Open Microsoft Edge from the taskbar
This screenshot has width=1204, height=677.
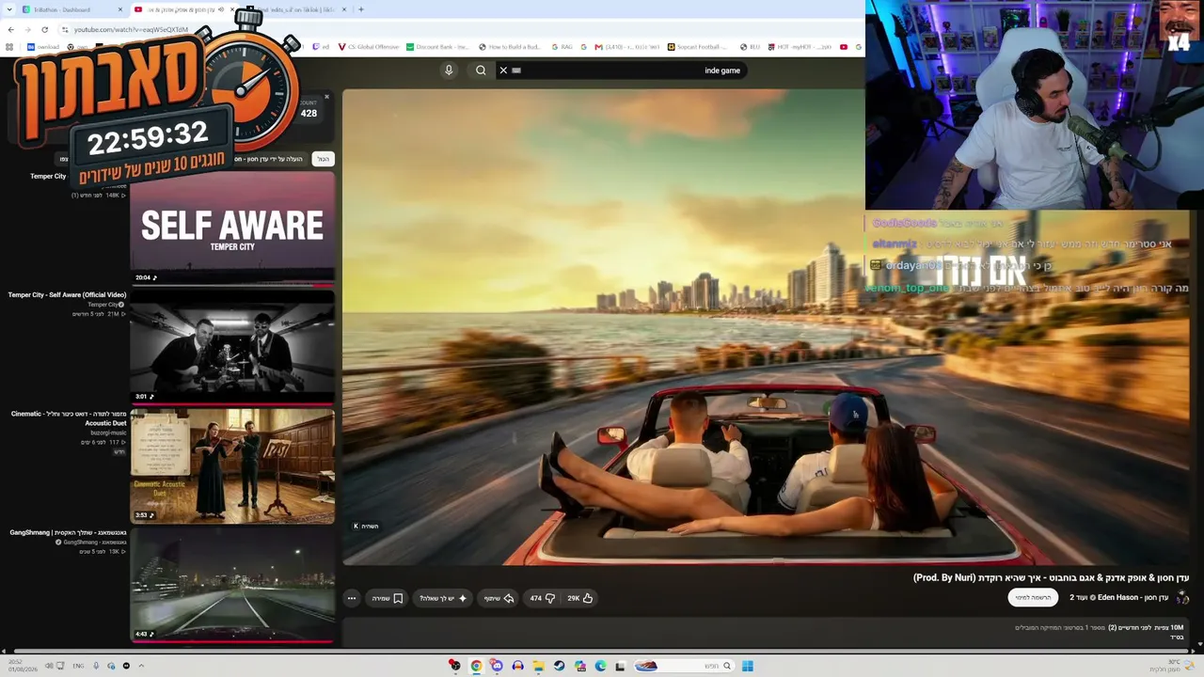pos(600,666)
